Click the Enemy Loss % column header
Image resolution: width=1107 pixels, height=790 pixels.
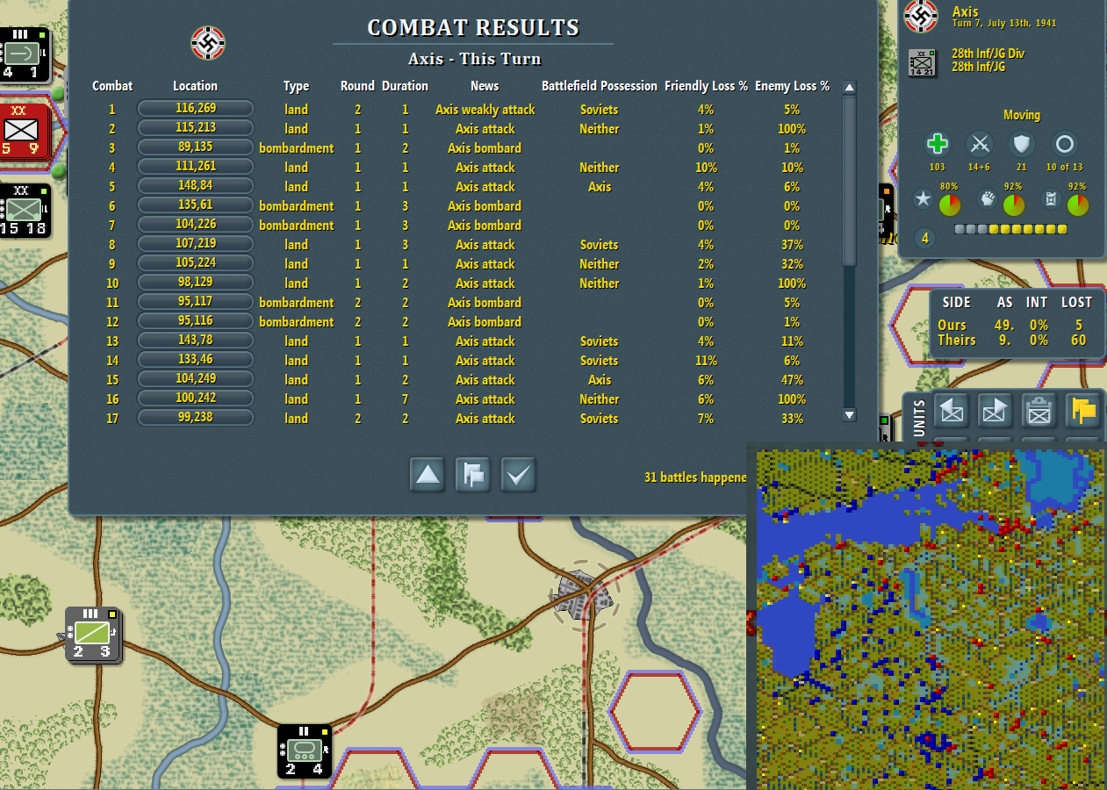pos(792,86)
